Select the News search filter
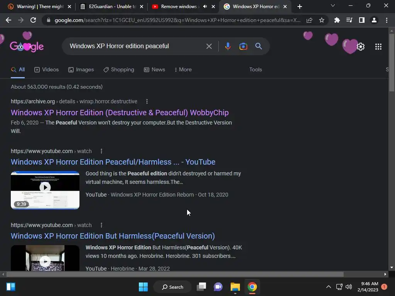Screen dimensions: 395x296 click(154, 69)
